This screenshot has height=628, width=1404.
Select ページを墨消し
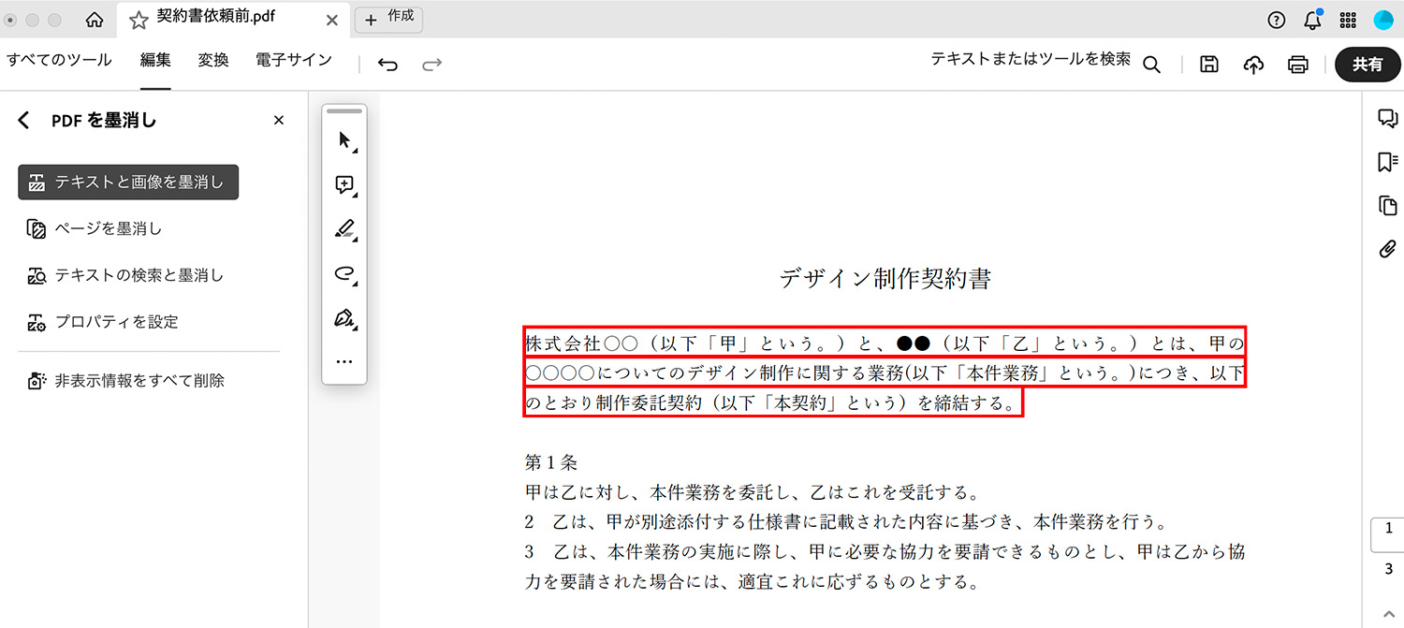tap(95, 229)
